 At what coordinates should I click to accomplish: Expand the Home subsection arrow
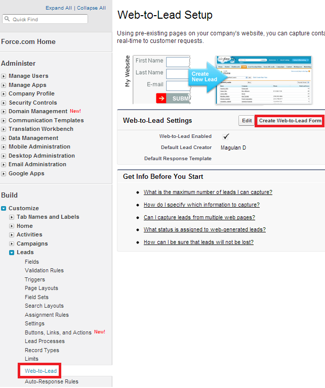coord(12,226)
